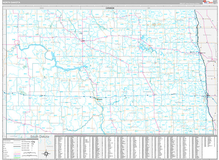The height and width of the screenshot is (160, 219).
Task: Select the BOWMAN county label
Action: click(18, 123)
